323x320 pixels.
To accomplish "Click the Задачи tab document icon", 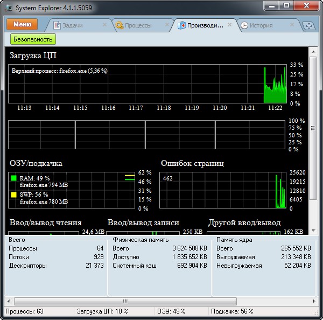I will point(57,25).
